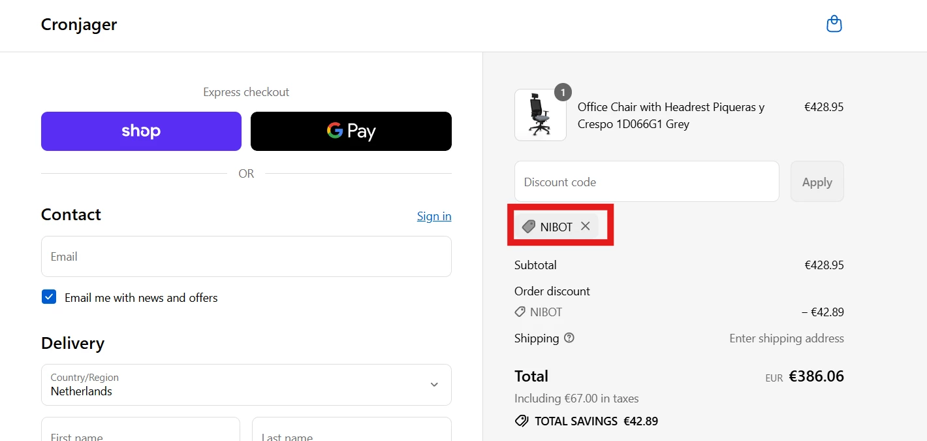Image resolution: width=927 pixels, height=441 pixels.
Task: Follow the Sign in link
Action: point(434,216)
